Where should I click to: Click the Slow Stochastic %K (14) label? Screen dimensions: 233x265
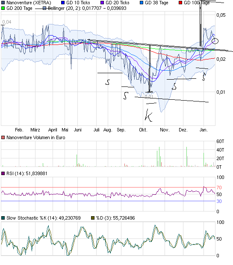pos(44,218)
